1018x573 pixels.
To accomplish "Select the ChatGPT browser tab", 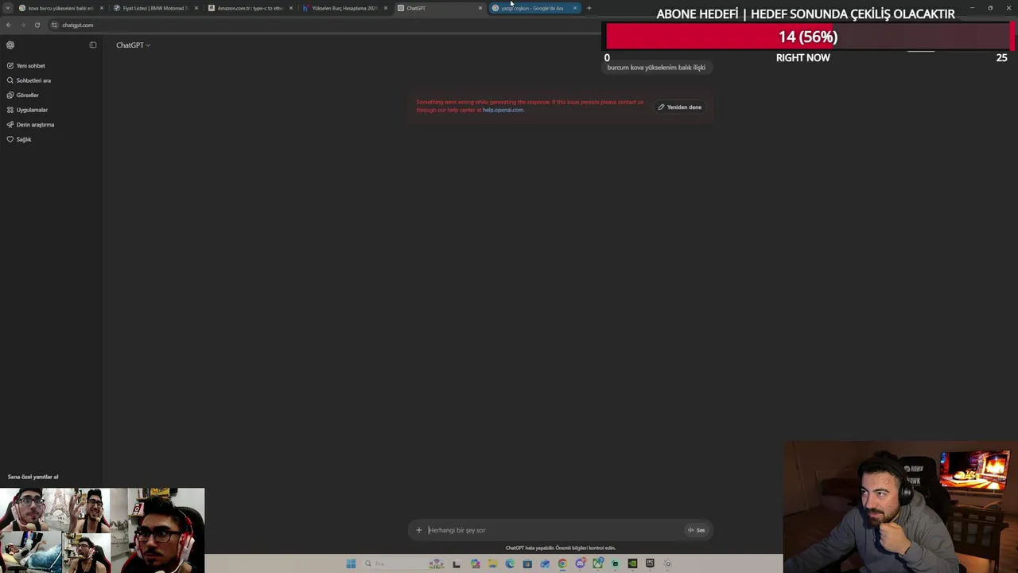I will coord(439,8).
